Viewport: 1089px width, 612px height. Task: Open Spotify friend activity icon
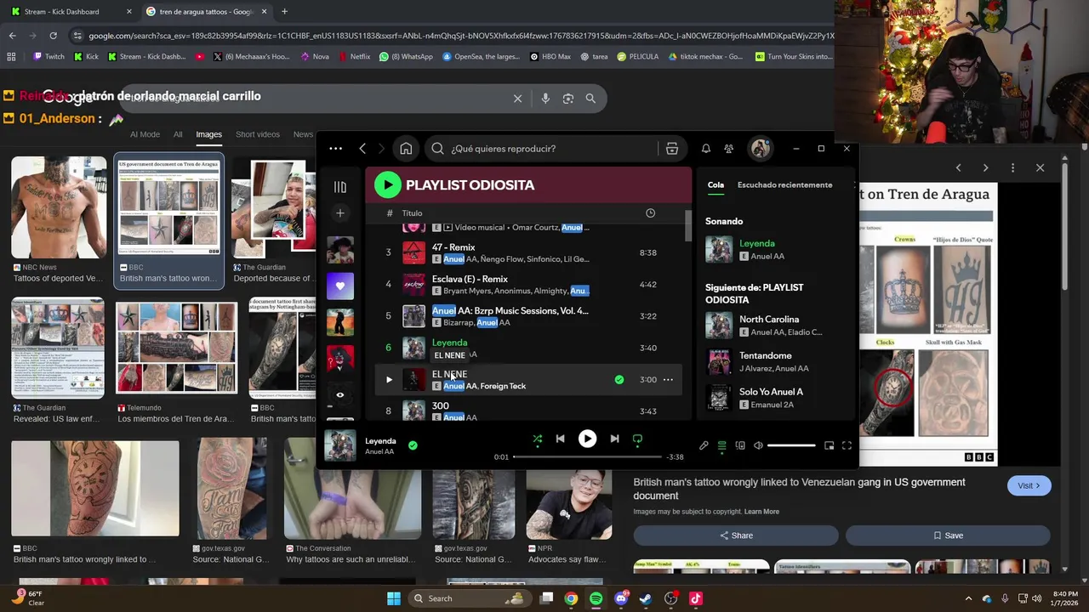(x=729, y=149)
